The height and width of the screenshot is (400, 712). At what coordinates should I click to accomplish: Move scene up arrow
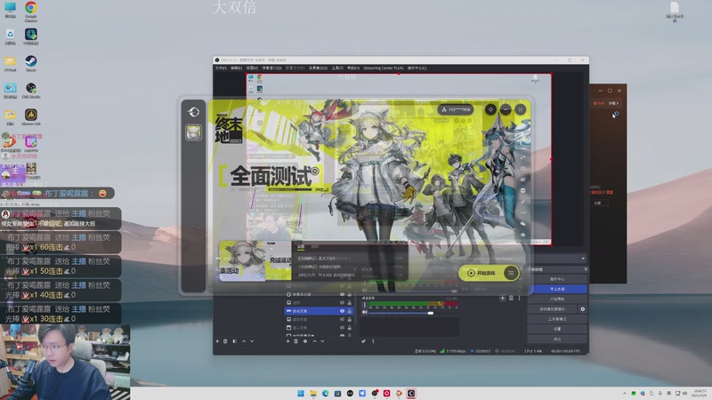point(244,341)
